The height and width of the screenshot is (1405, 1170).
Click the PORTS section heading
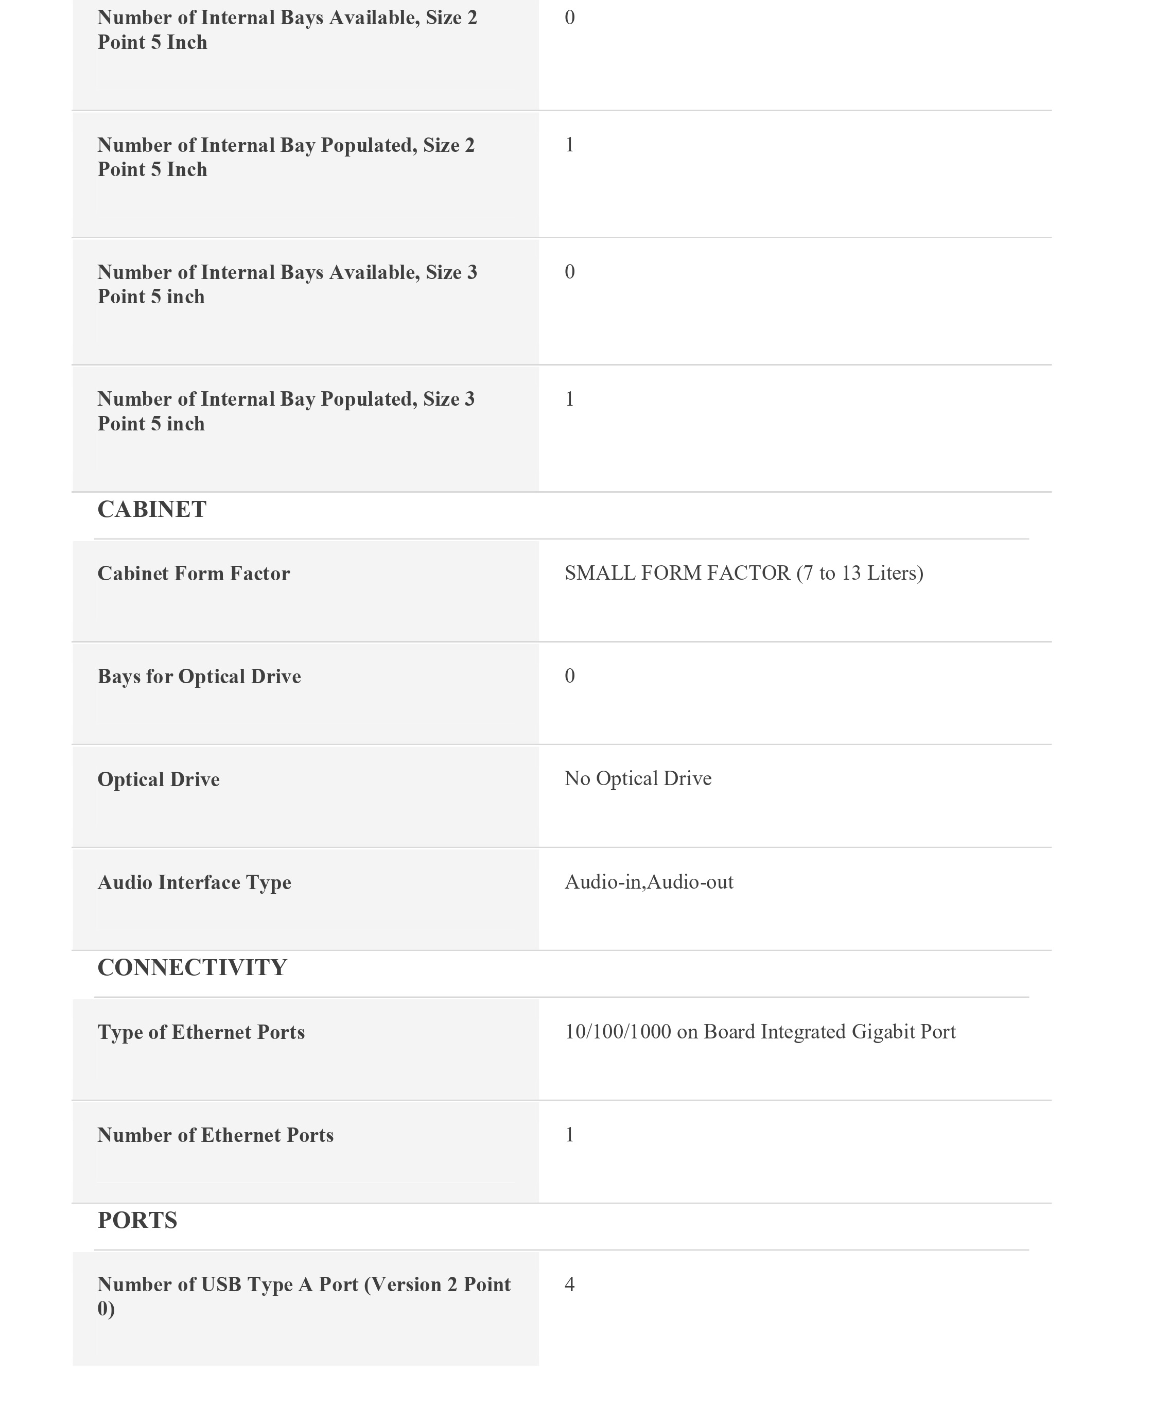(137, 1221)
